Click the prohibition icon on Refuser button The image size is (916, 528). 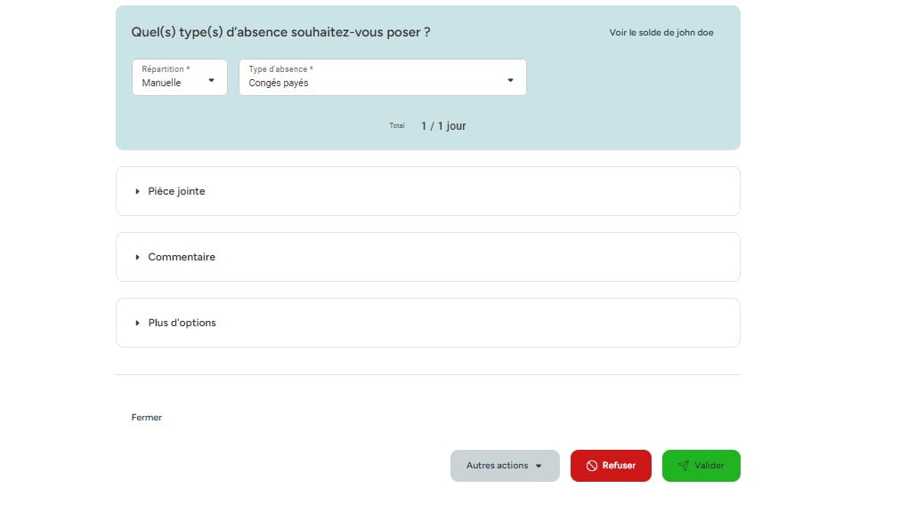(592, 466)
